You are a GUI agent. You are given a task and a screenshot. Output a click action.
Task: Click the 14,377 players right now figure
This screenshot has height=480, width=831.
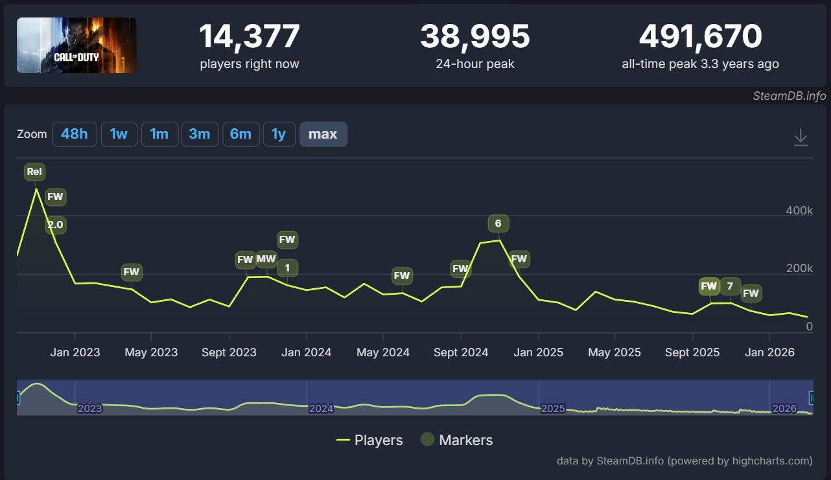(x=250, y=36)
